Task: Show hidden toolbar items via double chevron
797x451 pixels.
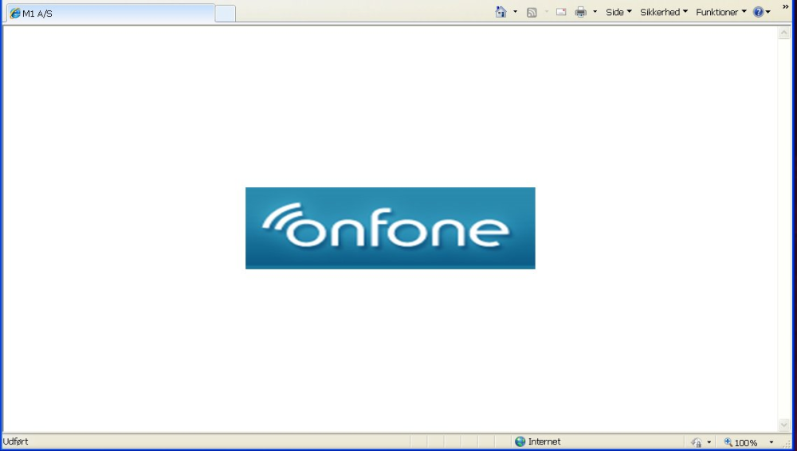Action: [785, 6]
